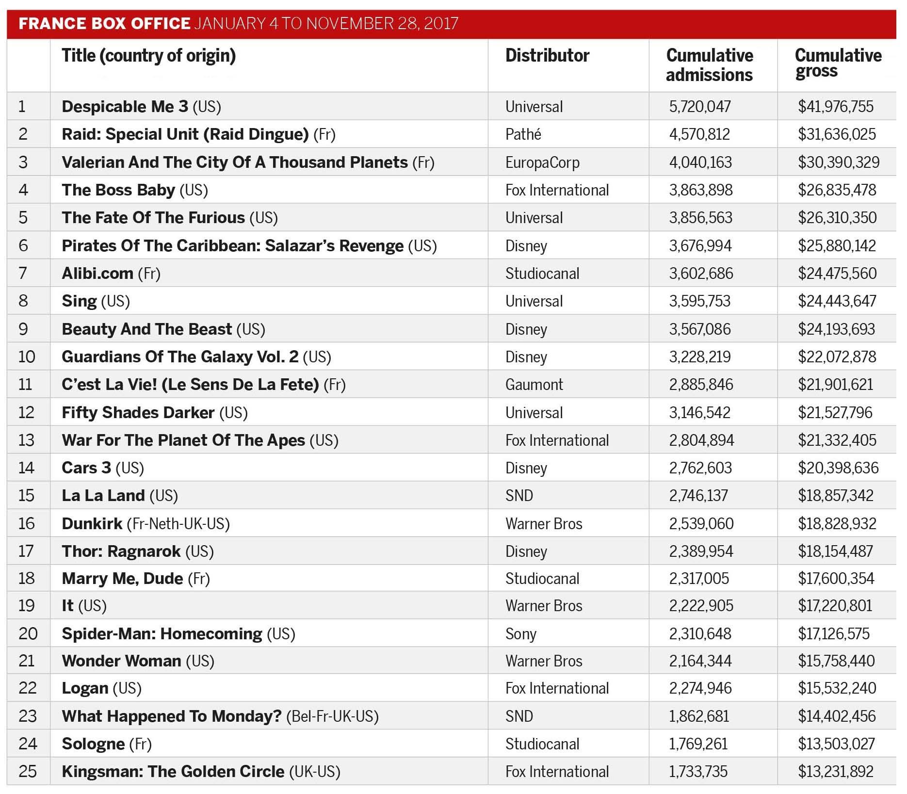Click gross value $24,193,693
907x794 pixels.
pyautogui.click(x=837, y=329)
